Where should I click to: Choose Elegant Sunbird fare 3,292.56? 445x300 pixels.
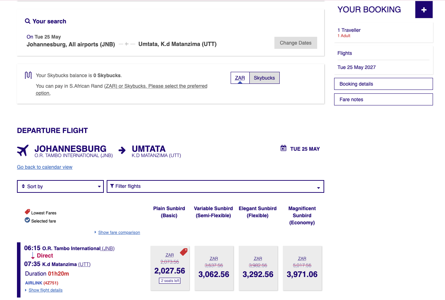click(x=258, y=268)
